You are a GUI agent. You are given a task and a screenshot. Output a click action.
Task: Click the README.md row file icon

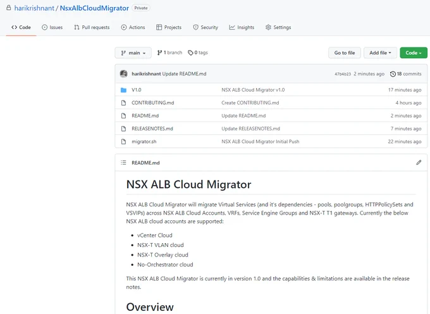[124, 116]
